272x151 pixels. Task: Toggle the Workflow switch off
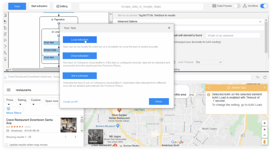pos(264,6)
